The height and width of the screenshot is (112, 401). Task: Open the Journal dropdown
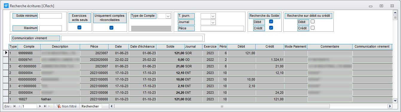coord(213,22)
